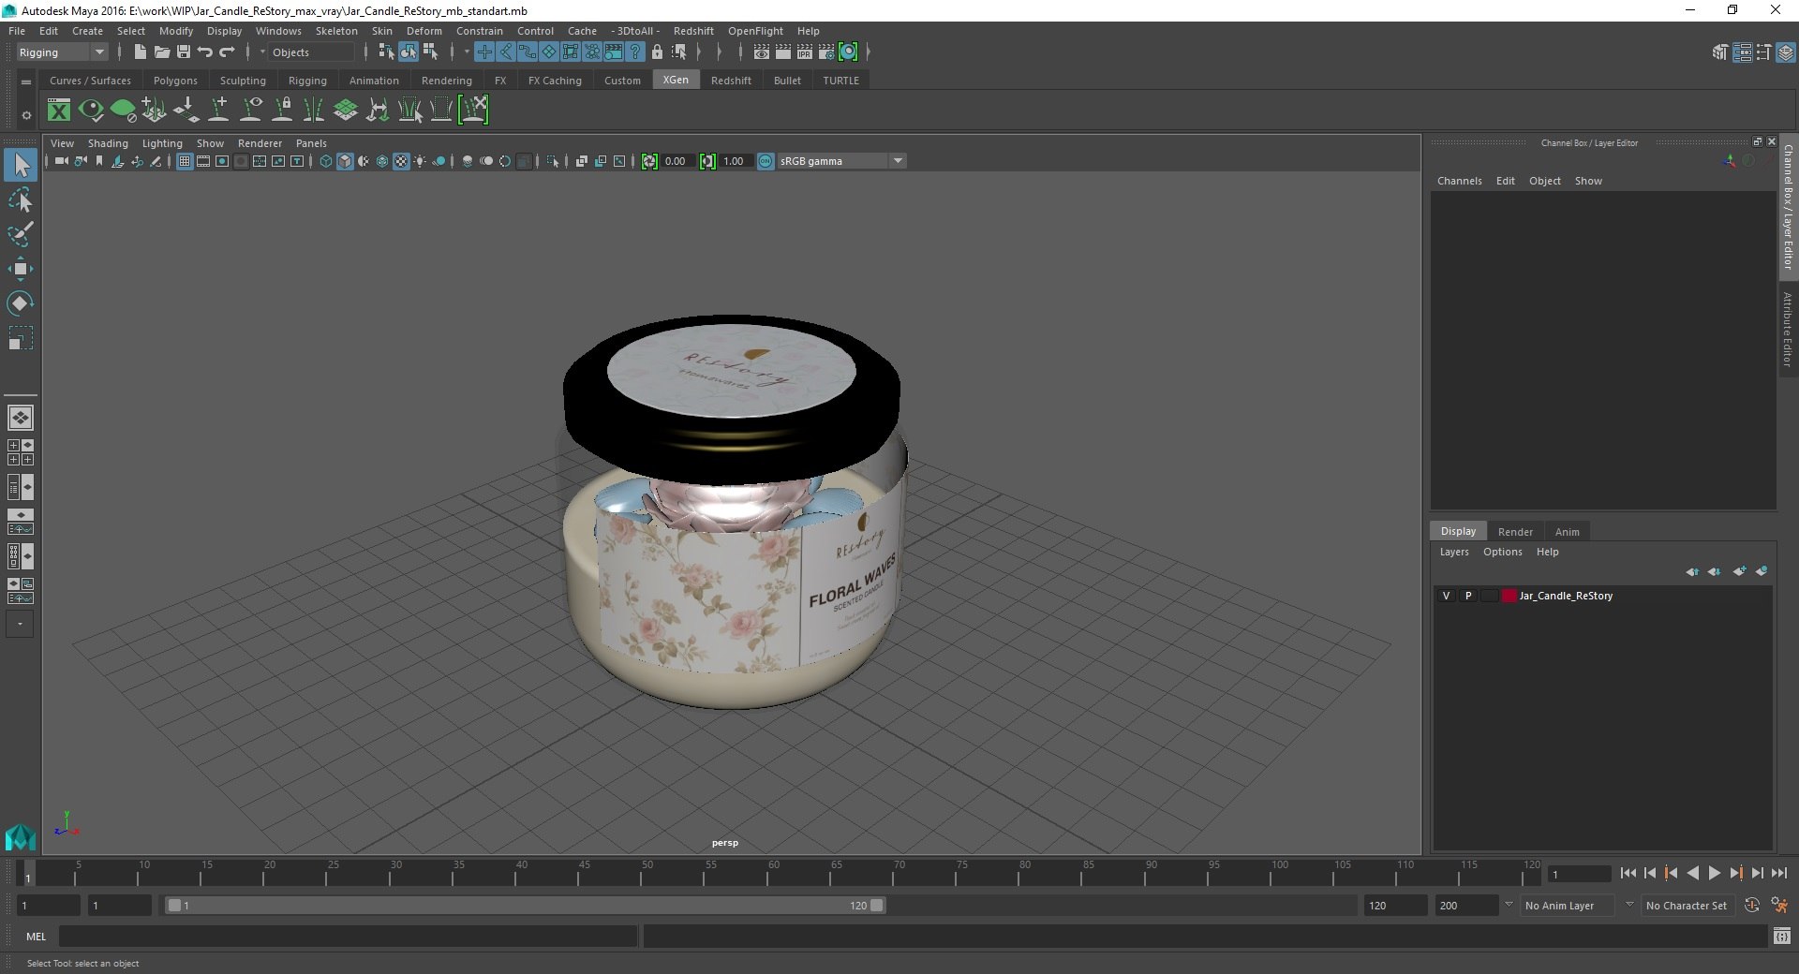Play the animation forwards

pos(1714,873)
